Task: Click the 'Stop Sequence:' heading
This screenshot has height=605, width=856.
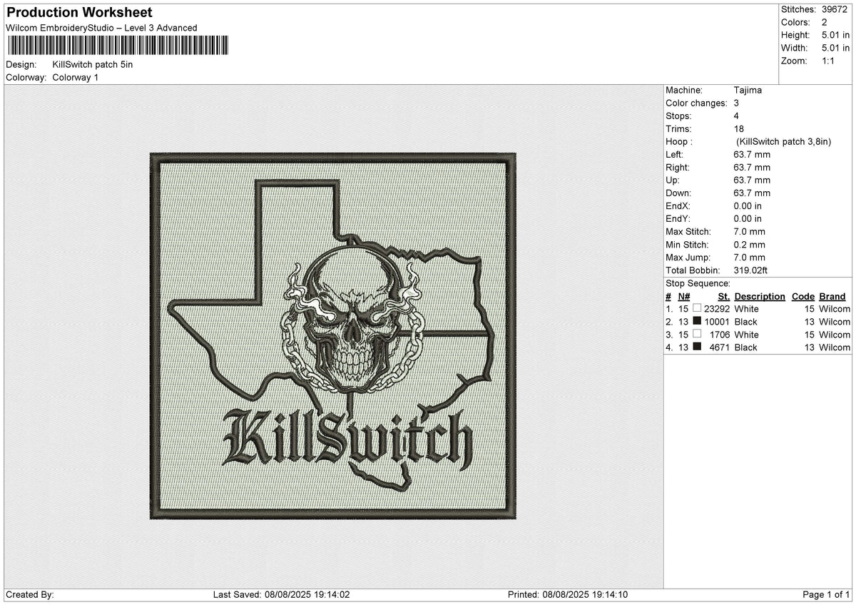Action: pos(698,283)
